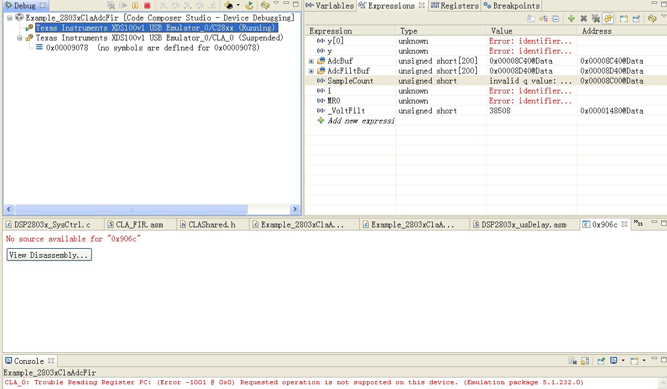Show hidden editor tabs list (»35)
667x389 pixels.
click(x=639, y=224)
